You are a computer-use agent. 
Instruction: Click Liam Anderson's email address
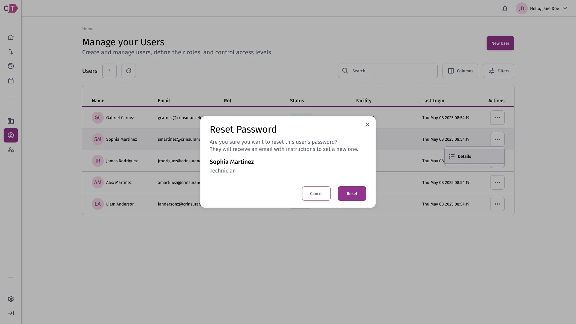[x=179, y=204]
